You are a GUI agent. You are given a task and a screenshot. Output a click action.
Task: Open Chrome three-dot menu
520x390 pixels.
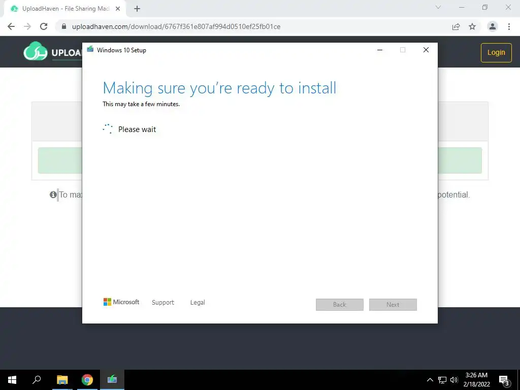[509, 26]
